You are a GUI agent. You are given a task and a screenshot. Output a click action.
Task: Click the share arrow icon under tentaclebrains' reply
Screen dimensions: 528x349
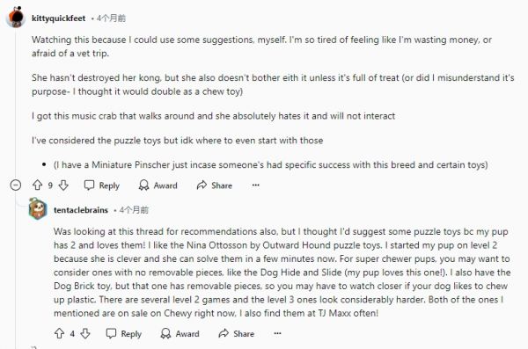(x=224, y=333)
